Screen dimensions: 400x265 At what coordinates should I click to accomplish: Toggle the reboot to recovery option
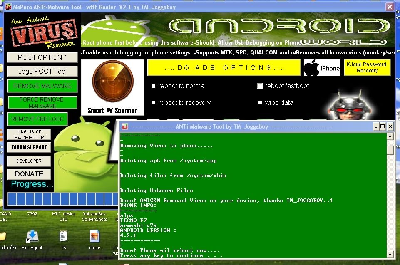[x=153, y=103]
